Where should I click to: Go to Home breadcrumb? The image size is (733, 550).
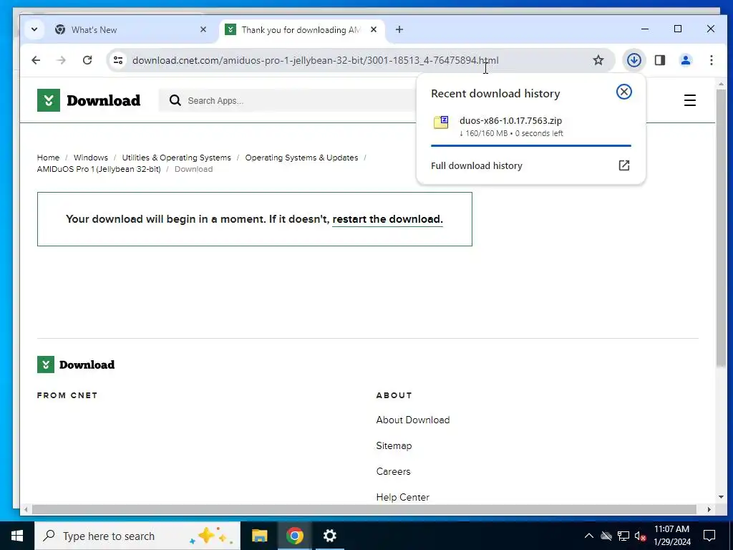[x=48, y=158]
